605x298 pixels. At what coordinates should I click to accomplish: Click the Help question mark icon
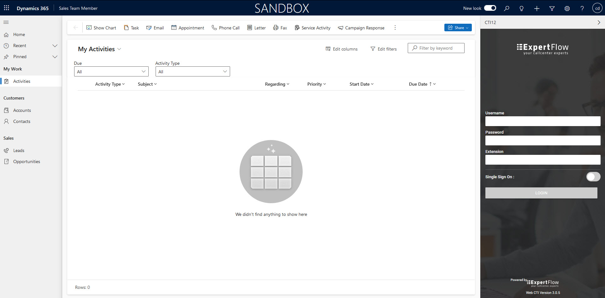(x=582, y=9)
